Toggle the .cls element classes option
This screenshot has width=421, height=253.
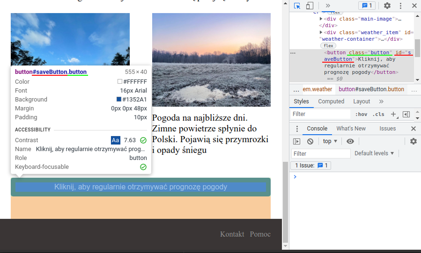(378, 114)
